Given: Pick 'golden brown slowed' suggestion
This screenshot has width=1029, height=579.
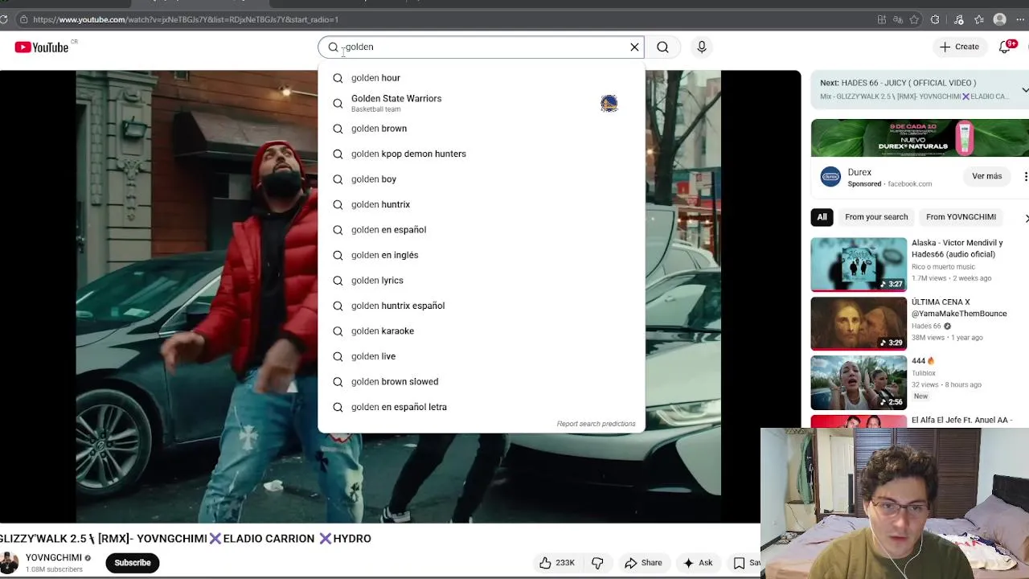Looking at the screenshot, I should [481, 382].
